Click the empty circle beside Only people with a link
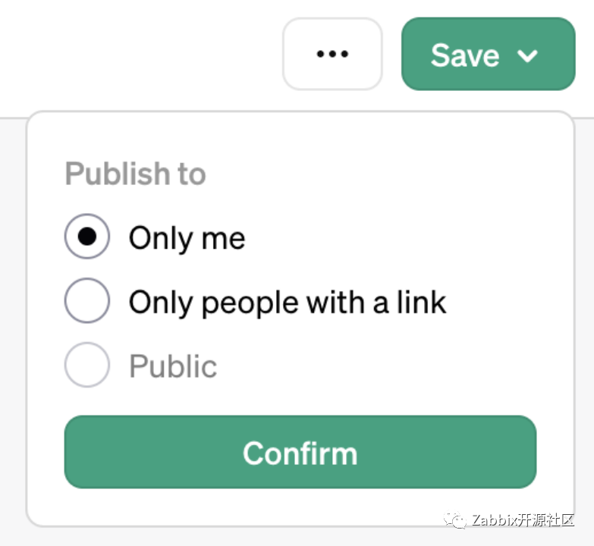The height and width of the screenshot is (546, 594). point(87,302)
